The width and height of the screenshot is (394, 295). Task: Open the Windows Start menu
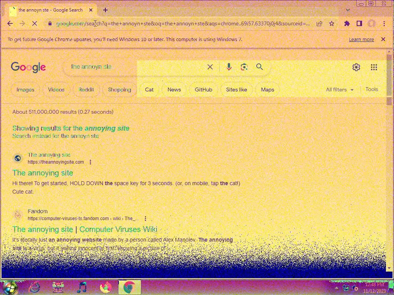[10, 287]
